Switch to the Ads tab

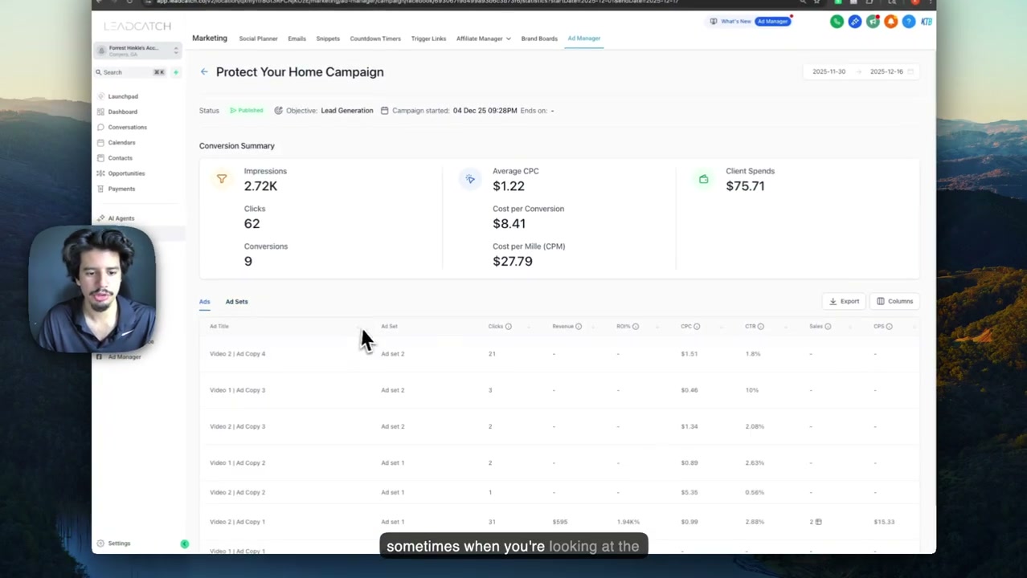[x=205, y=302]
